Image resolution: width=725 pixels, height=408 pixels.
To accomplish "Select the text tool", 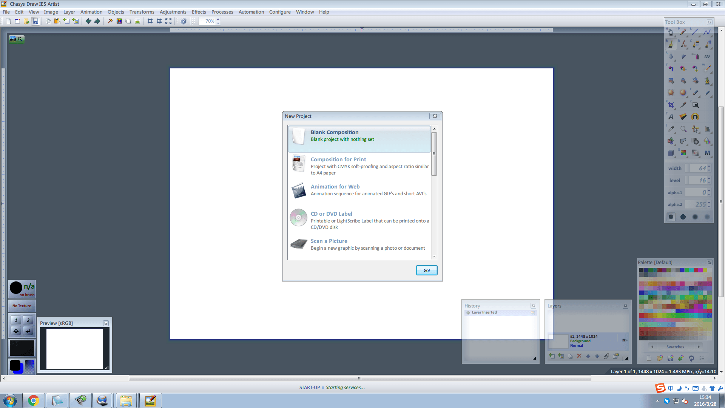I will click(x=671, y=117).
